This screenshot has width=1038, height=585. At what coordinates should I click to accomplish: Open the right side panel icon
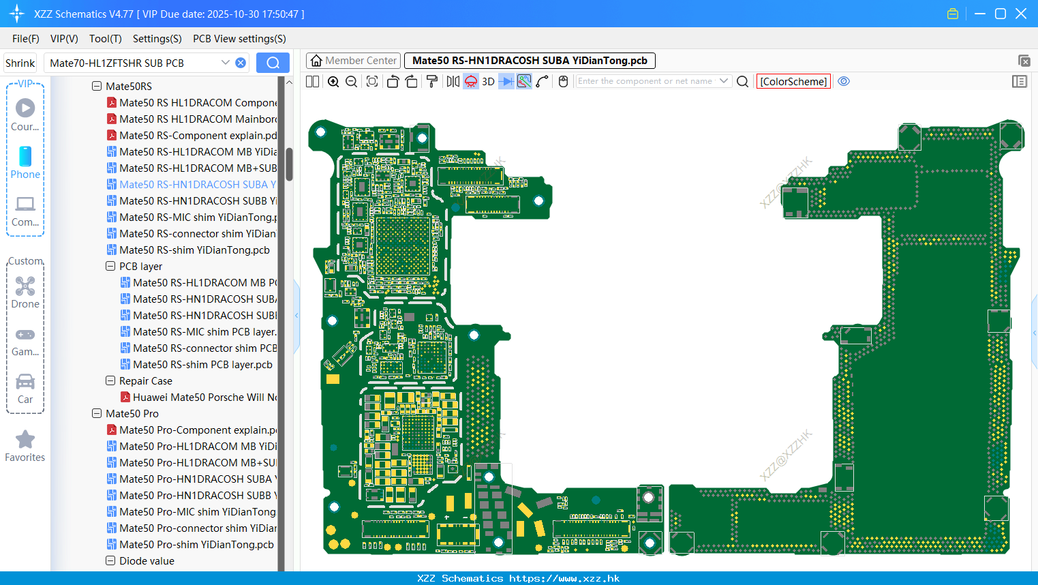[x=1020, y=81]
